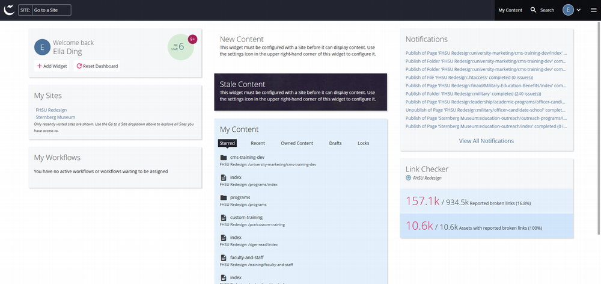The width and height of the screenshot is (601, 284).
Task: Click the cms-training-dev folder icon
Action: [224, 158]
